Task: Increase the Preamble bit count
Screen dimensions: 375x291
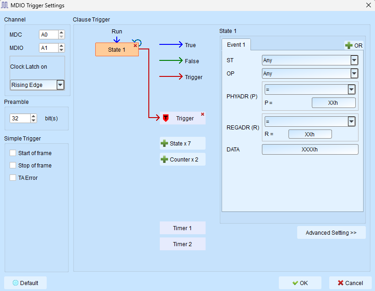Action: coord(33,116)
